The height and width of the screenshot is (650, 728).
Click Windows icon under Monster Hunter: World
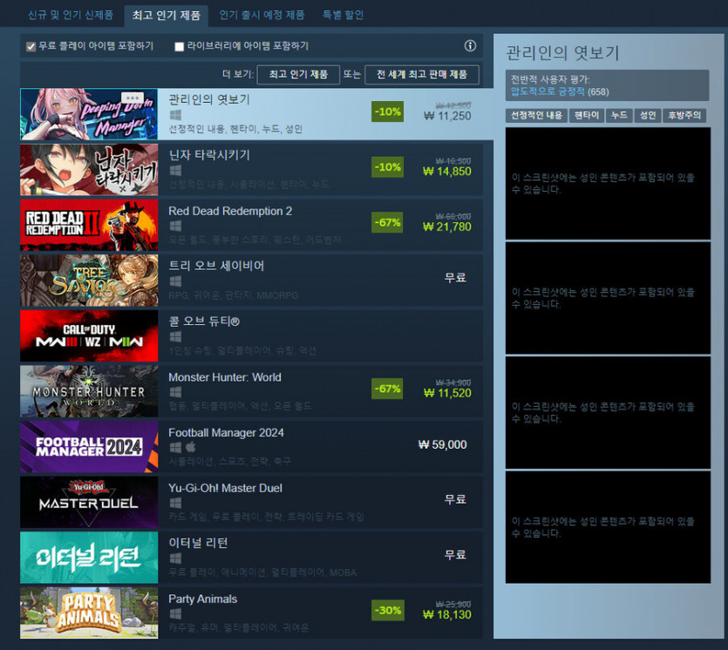pyautogui.click(x=175, y=392)
